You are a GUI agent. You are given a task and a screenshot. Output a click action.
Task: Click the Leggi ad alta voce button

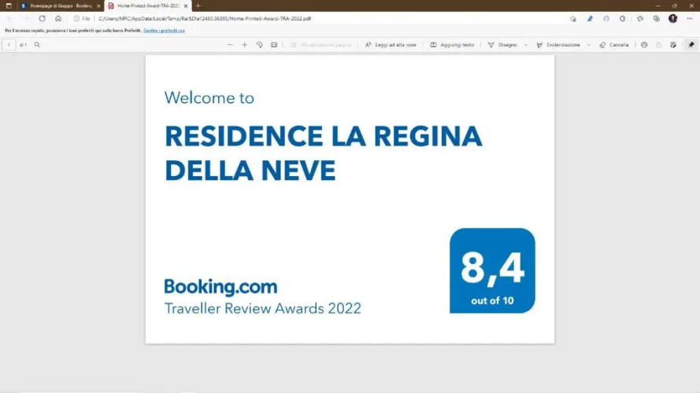click(x=391, y=45)
